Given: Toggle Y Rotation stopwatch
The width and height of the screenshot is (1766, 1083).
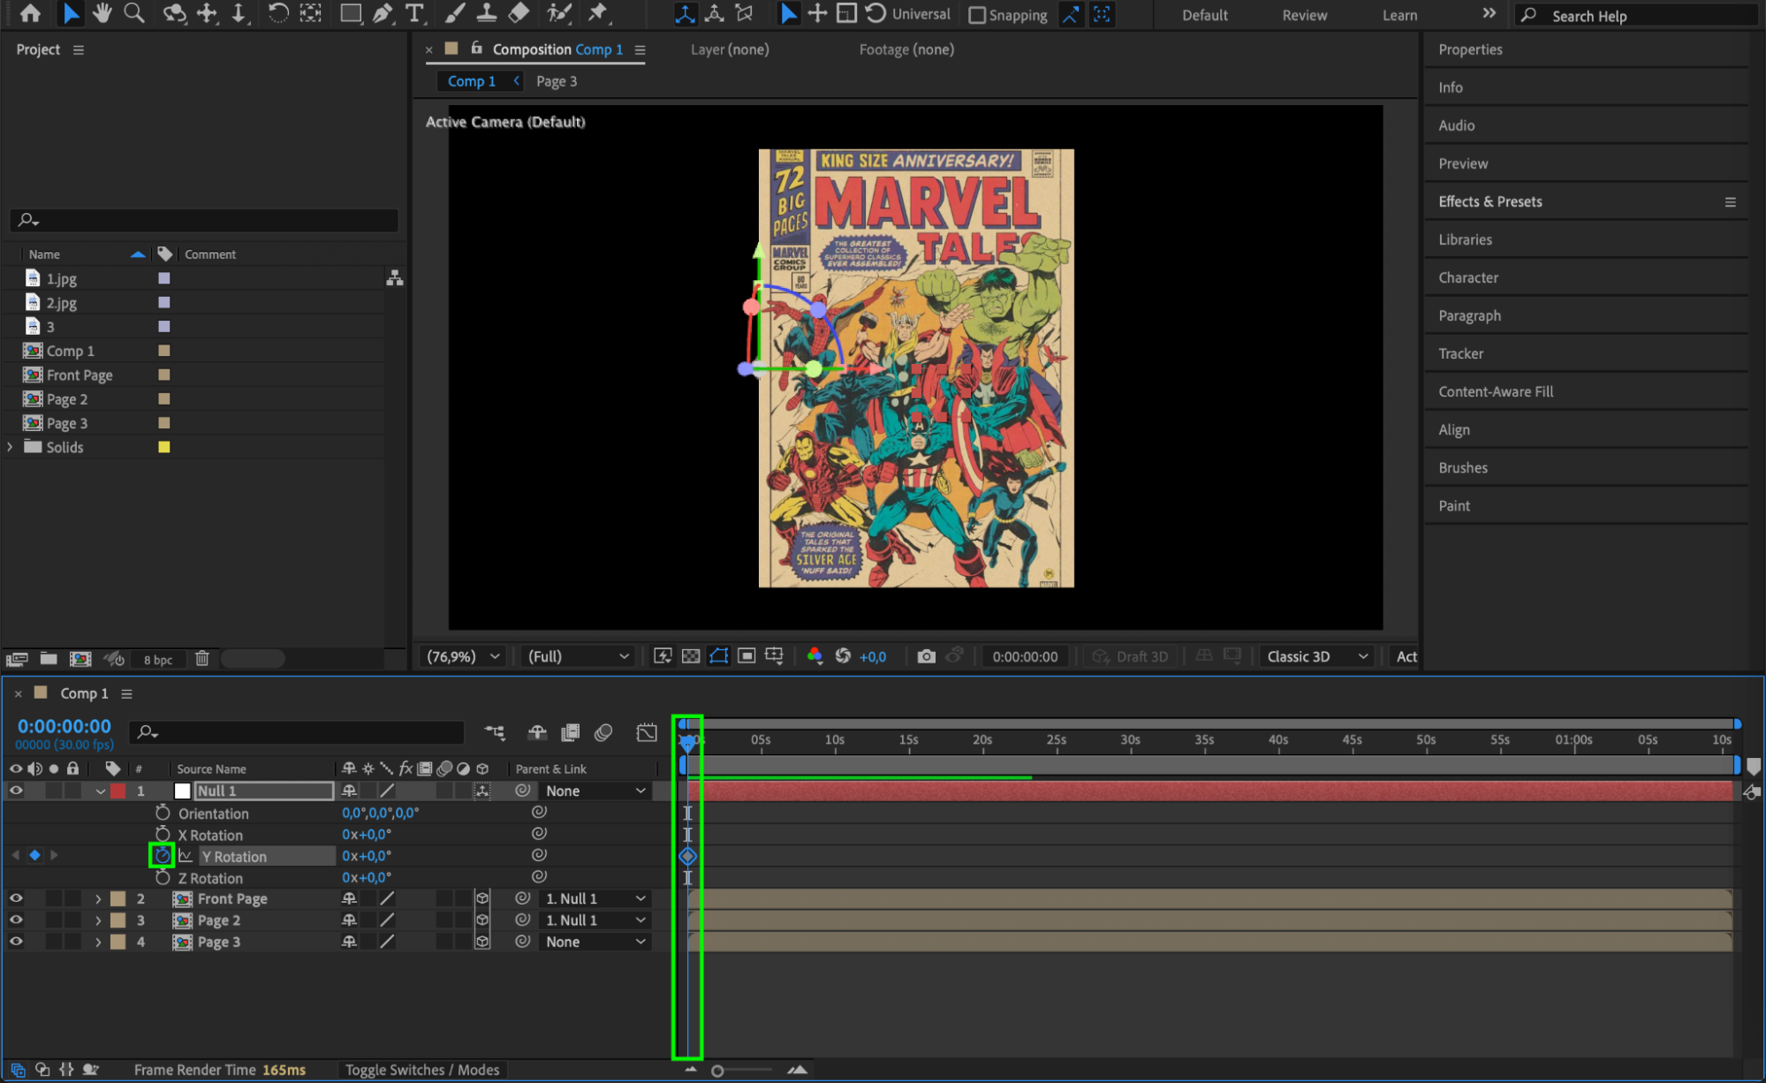Looking at the screenshot, I should [162, 856].
